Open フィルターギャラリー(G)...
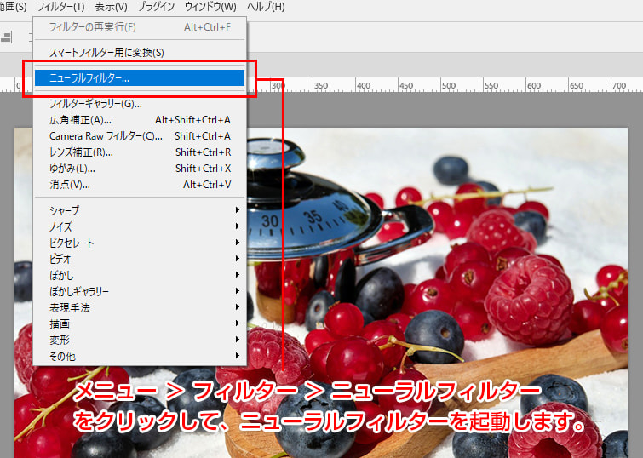Image resolution: width=643 pixels, height=458 pixels. (x=140, y=104)
